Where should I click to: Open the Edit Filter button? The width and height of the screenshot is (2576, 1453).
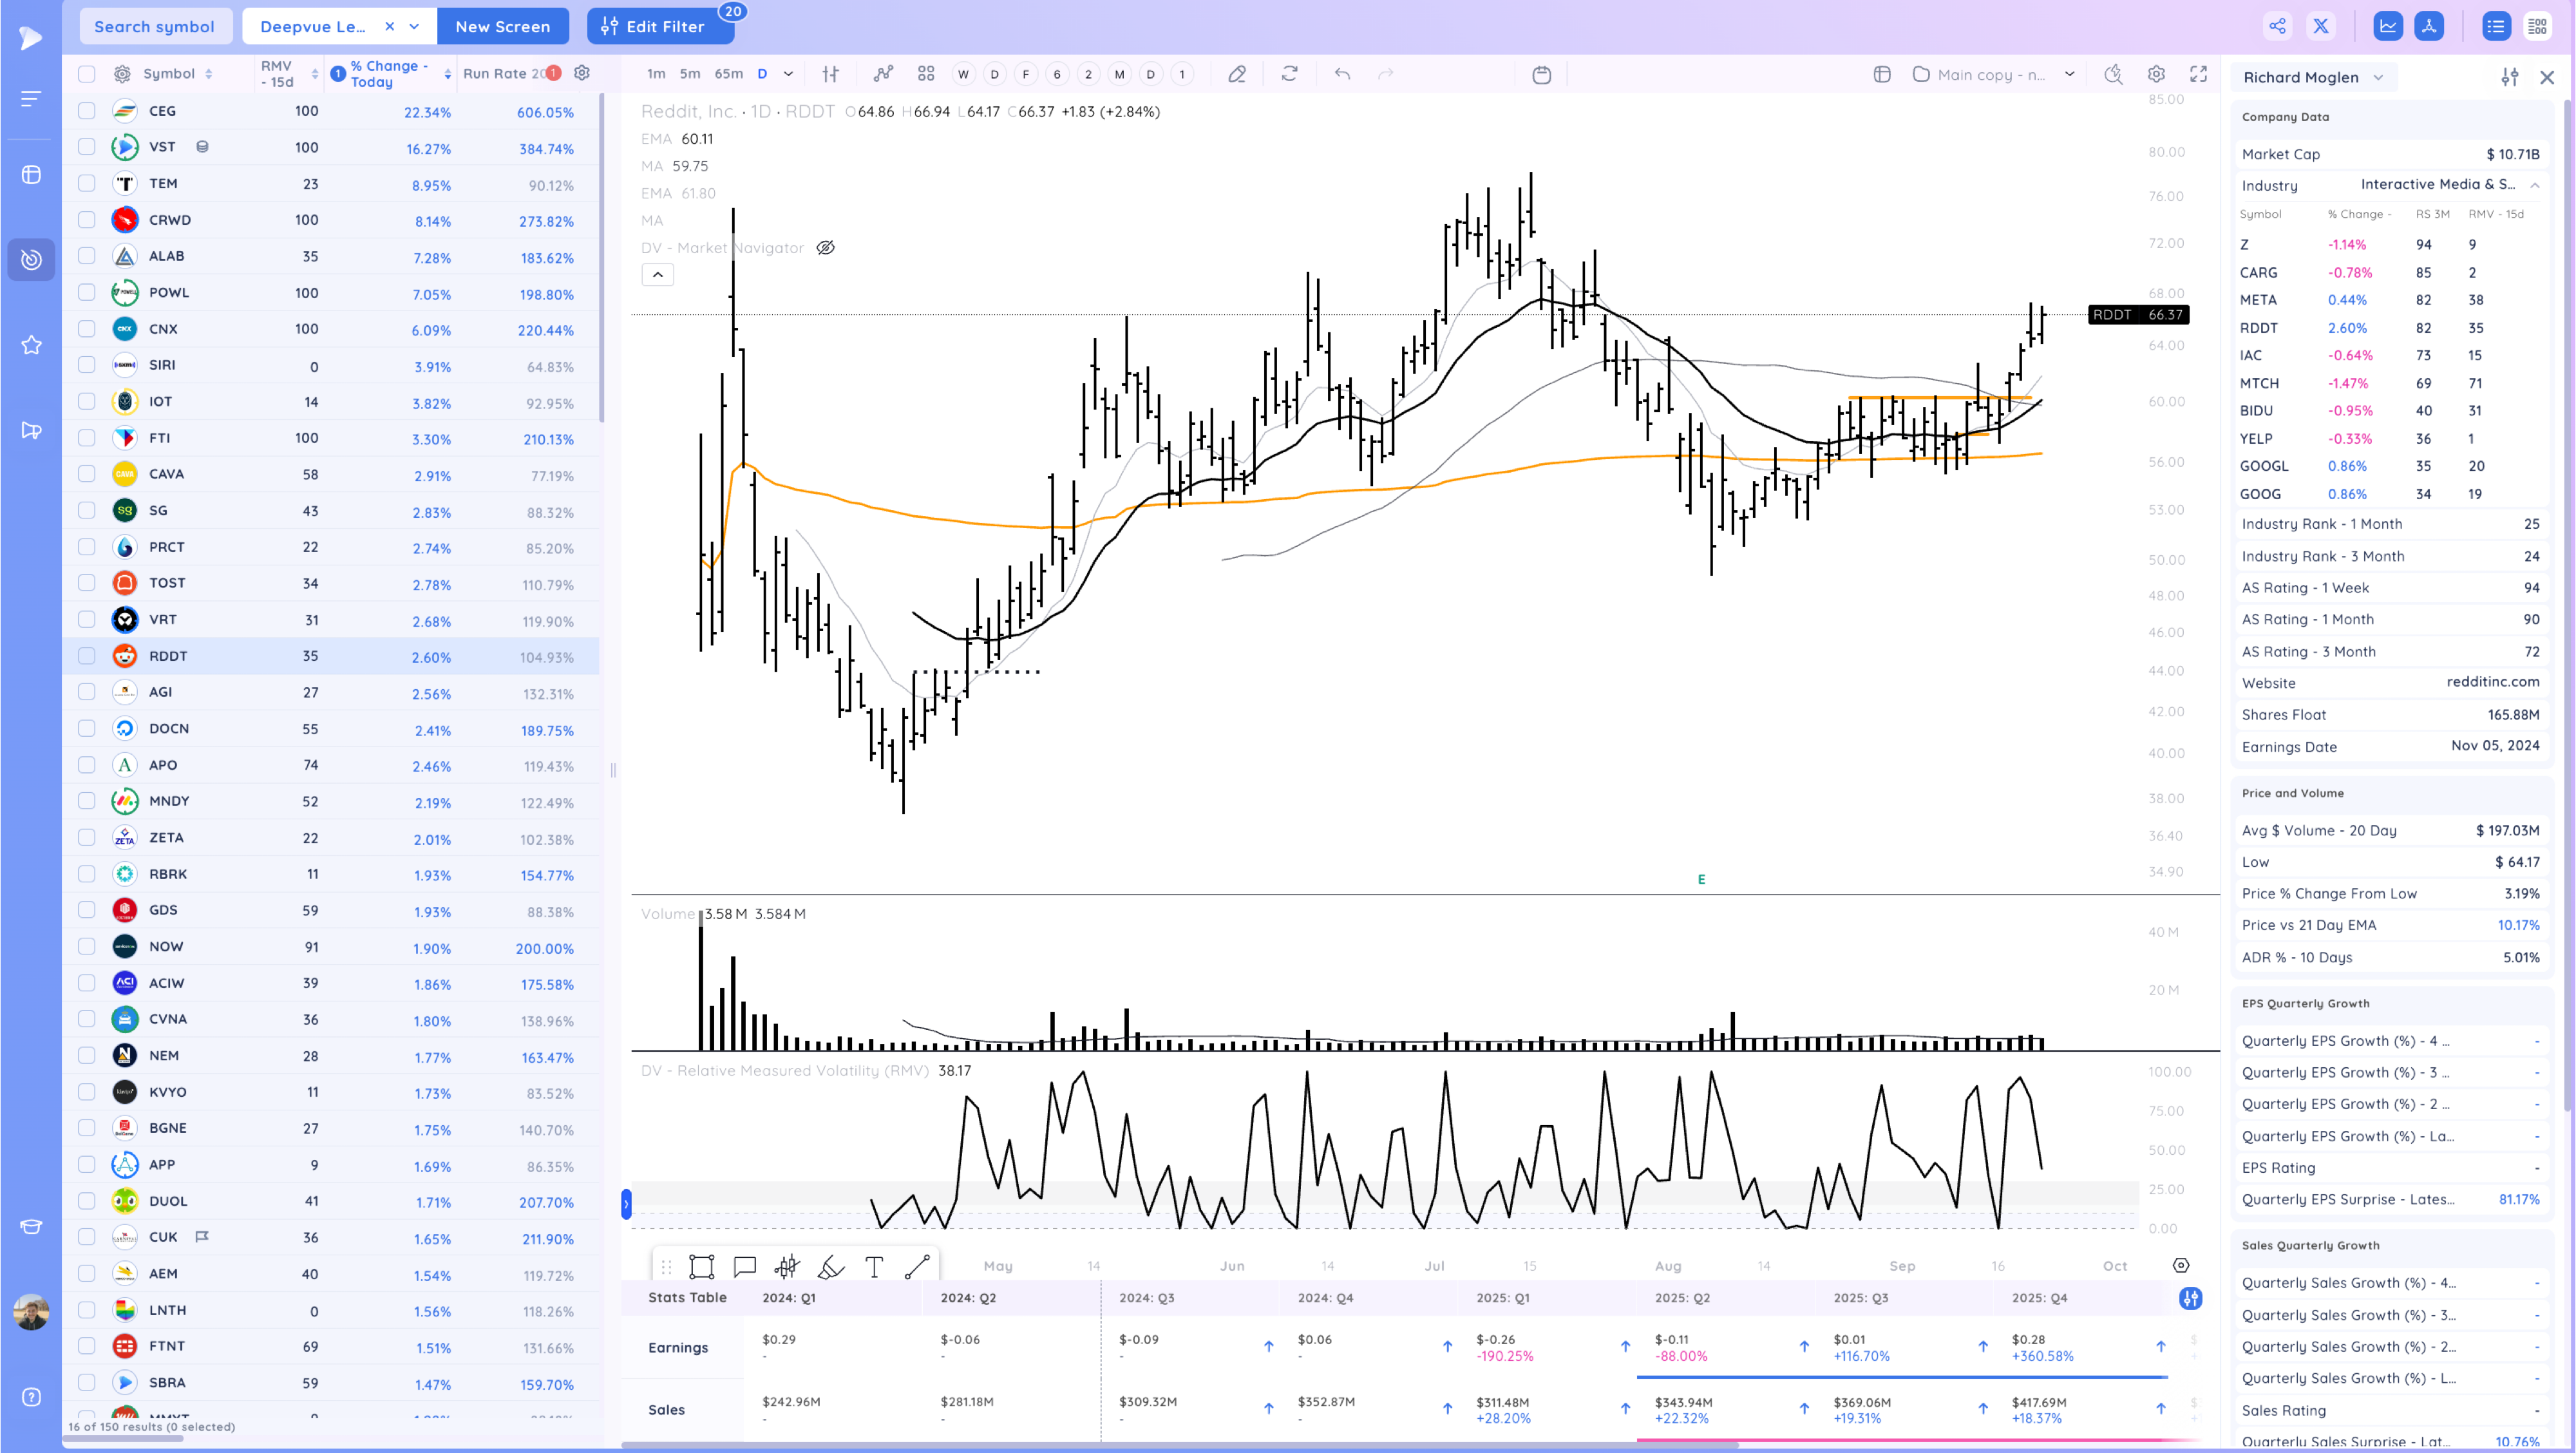tap(660, 27)
